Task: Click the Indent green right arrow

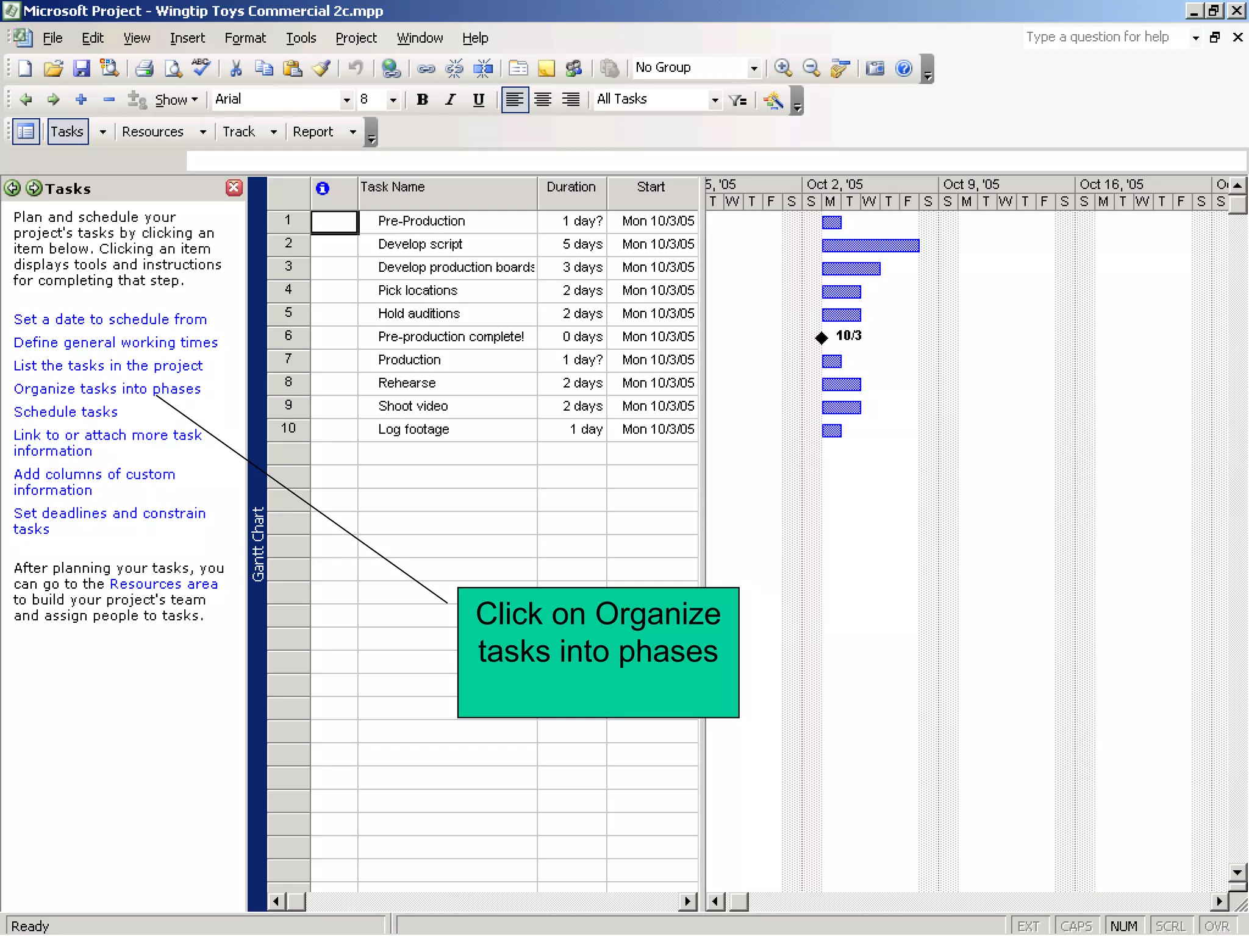Action: pyautogui.click(x=54, y=99)
